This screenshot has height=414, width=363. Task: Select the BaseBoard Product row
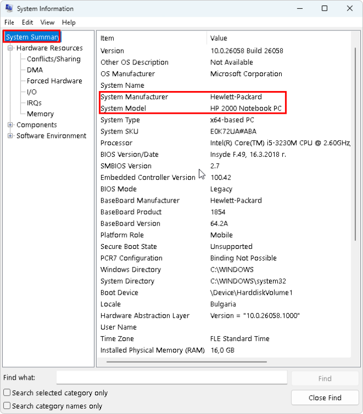[224, 212]
